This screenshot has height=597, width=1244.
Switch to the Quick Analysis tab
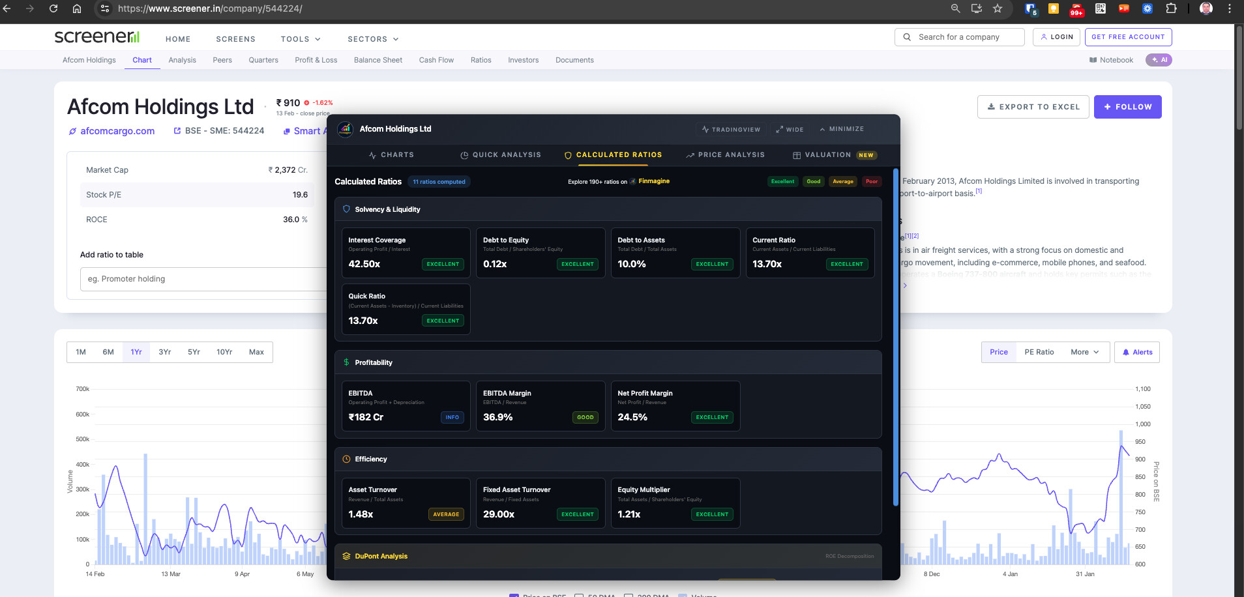(501, 155)
